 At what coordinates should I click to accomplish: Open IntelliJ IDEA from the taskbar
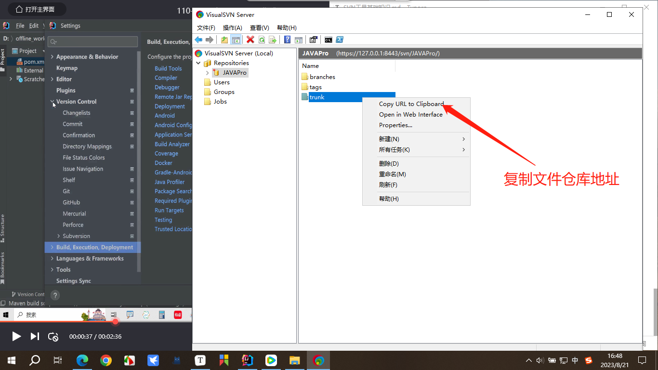coord(247,360)
